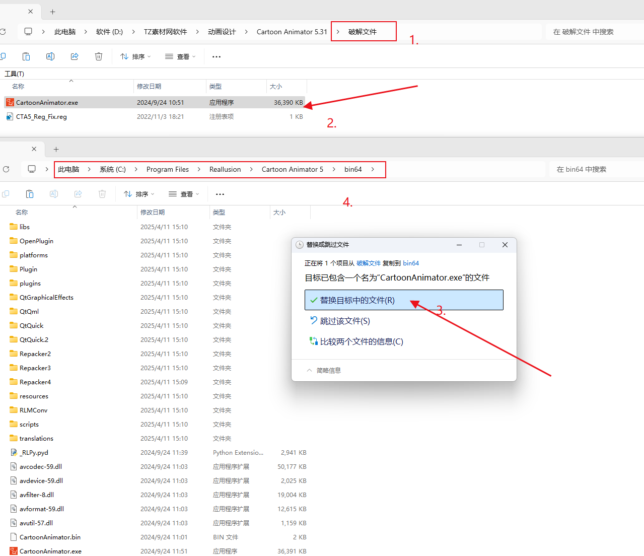
Task: Select the CTA5_Reg_Fix.reg file
Action: [155, 116]
